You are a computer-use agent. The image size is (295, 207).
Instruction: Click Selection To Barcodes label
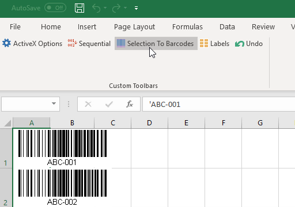point(160,44)
